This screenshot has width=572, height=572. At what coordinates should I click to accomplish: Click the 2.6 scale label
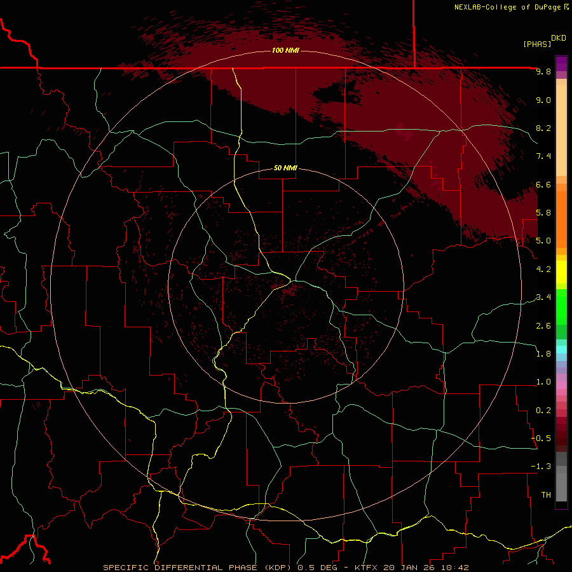(543, 326)
